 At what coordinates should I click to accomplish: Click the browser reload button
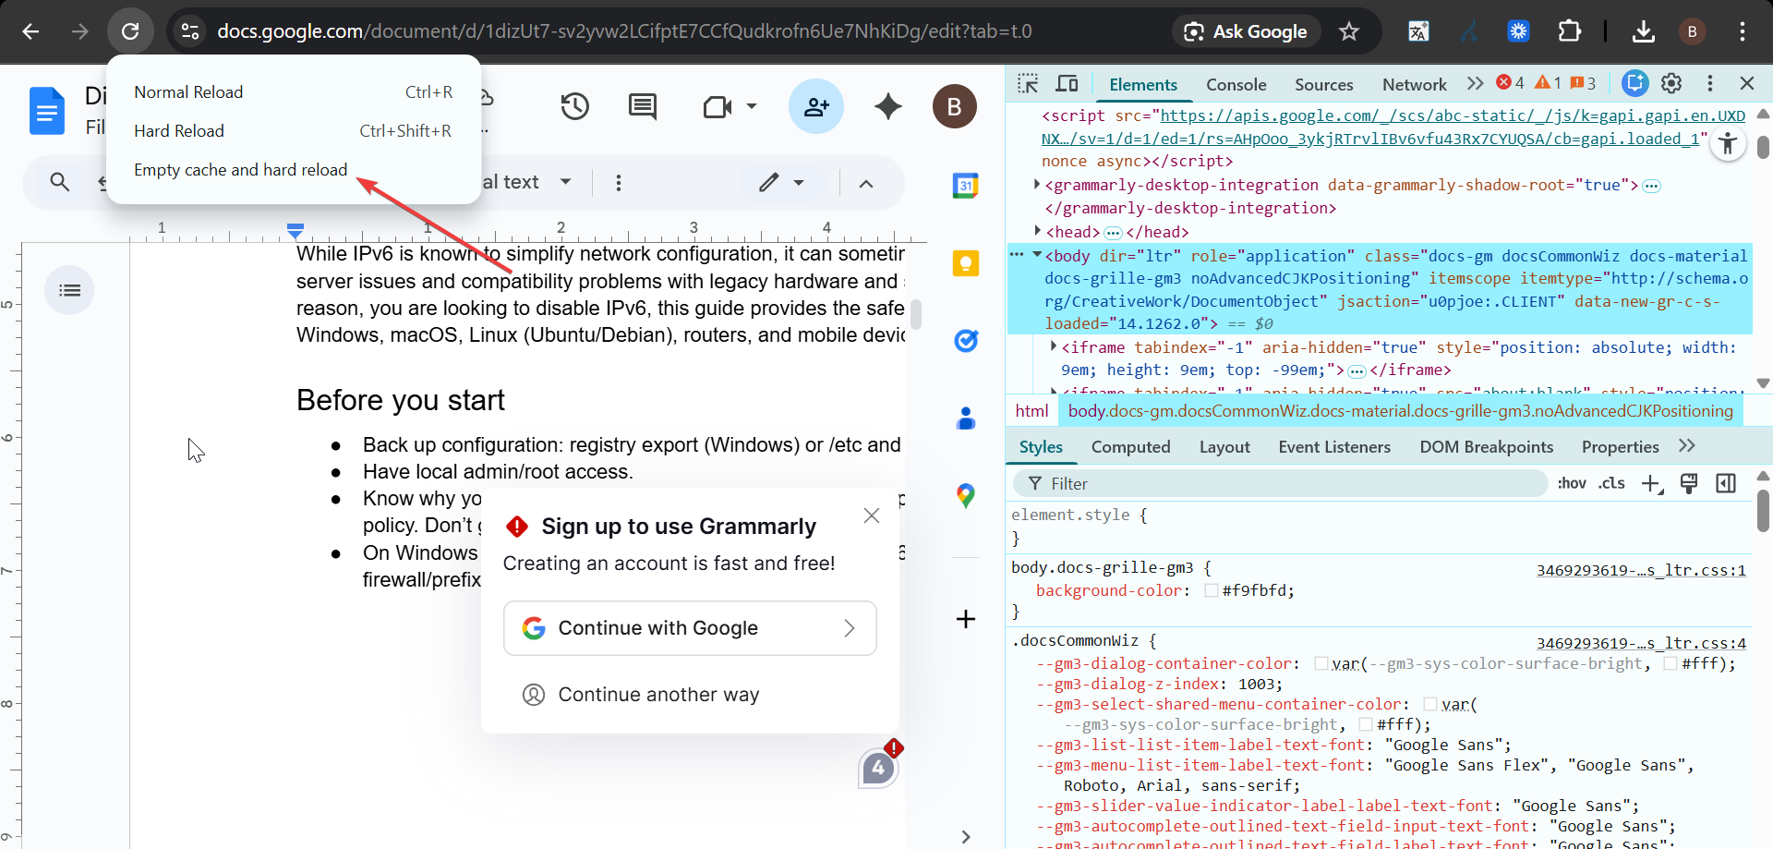click(130, 31)
